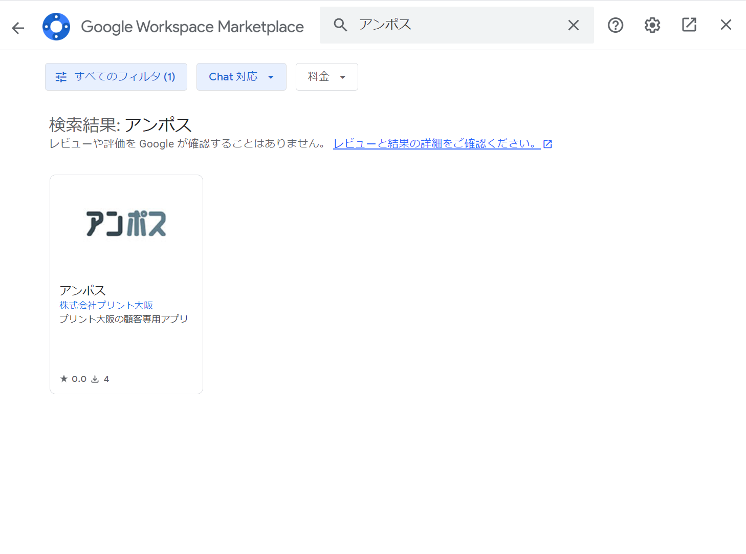Open the settings gear icon

(652, 25)
